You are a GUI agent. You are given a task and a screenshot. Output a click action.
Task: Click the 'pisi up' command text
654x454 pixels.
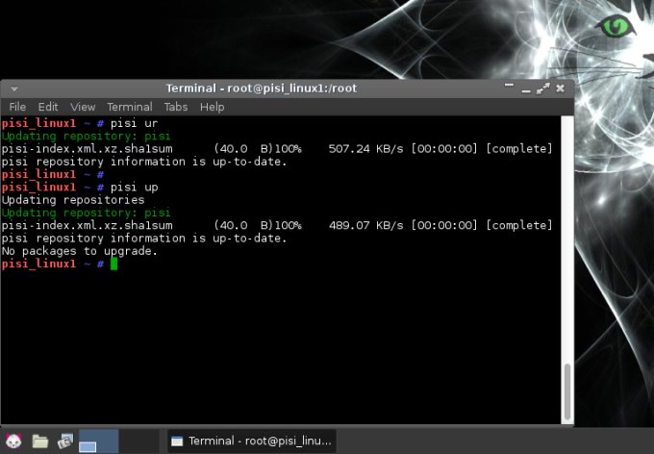tap(134, 188)
